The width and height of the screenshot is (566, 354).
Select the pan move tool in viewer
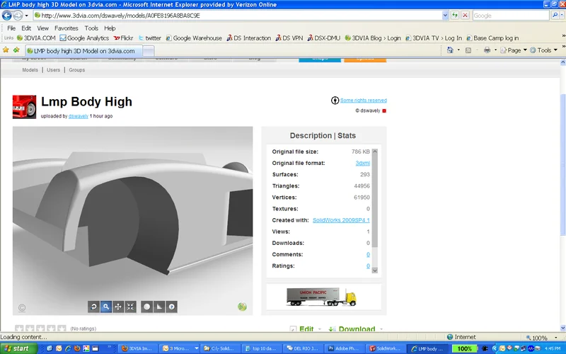tap(118, 307)
